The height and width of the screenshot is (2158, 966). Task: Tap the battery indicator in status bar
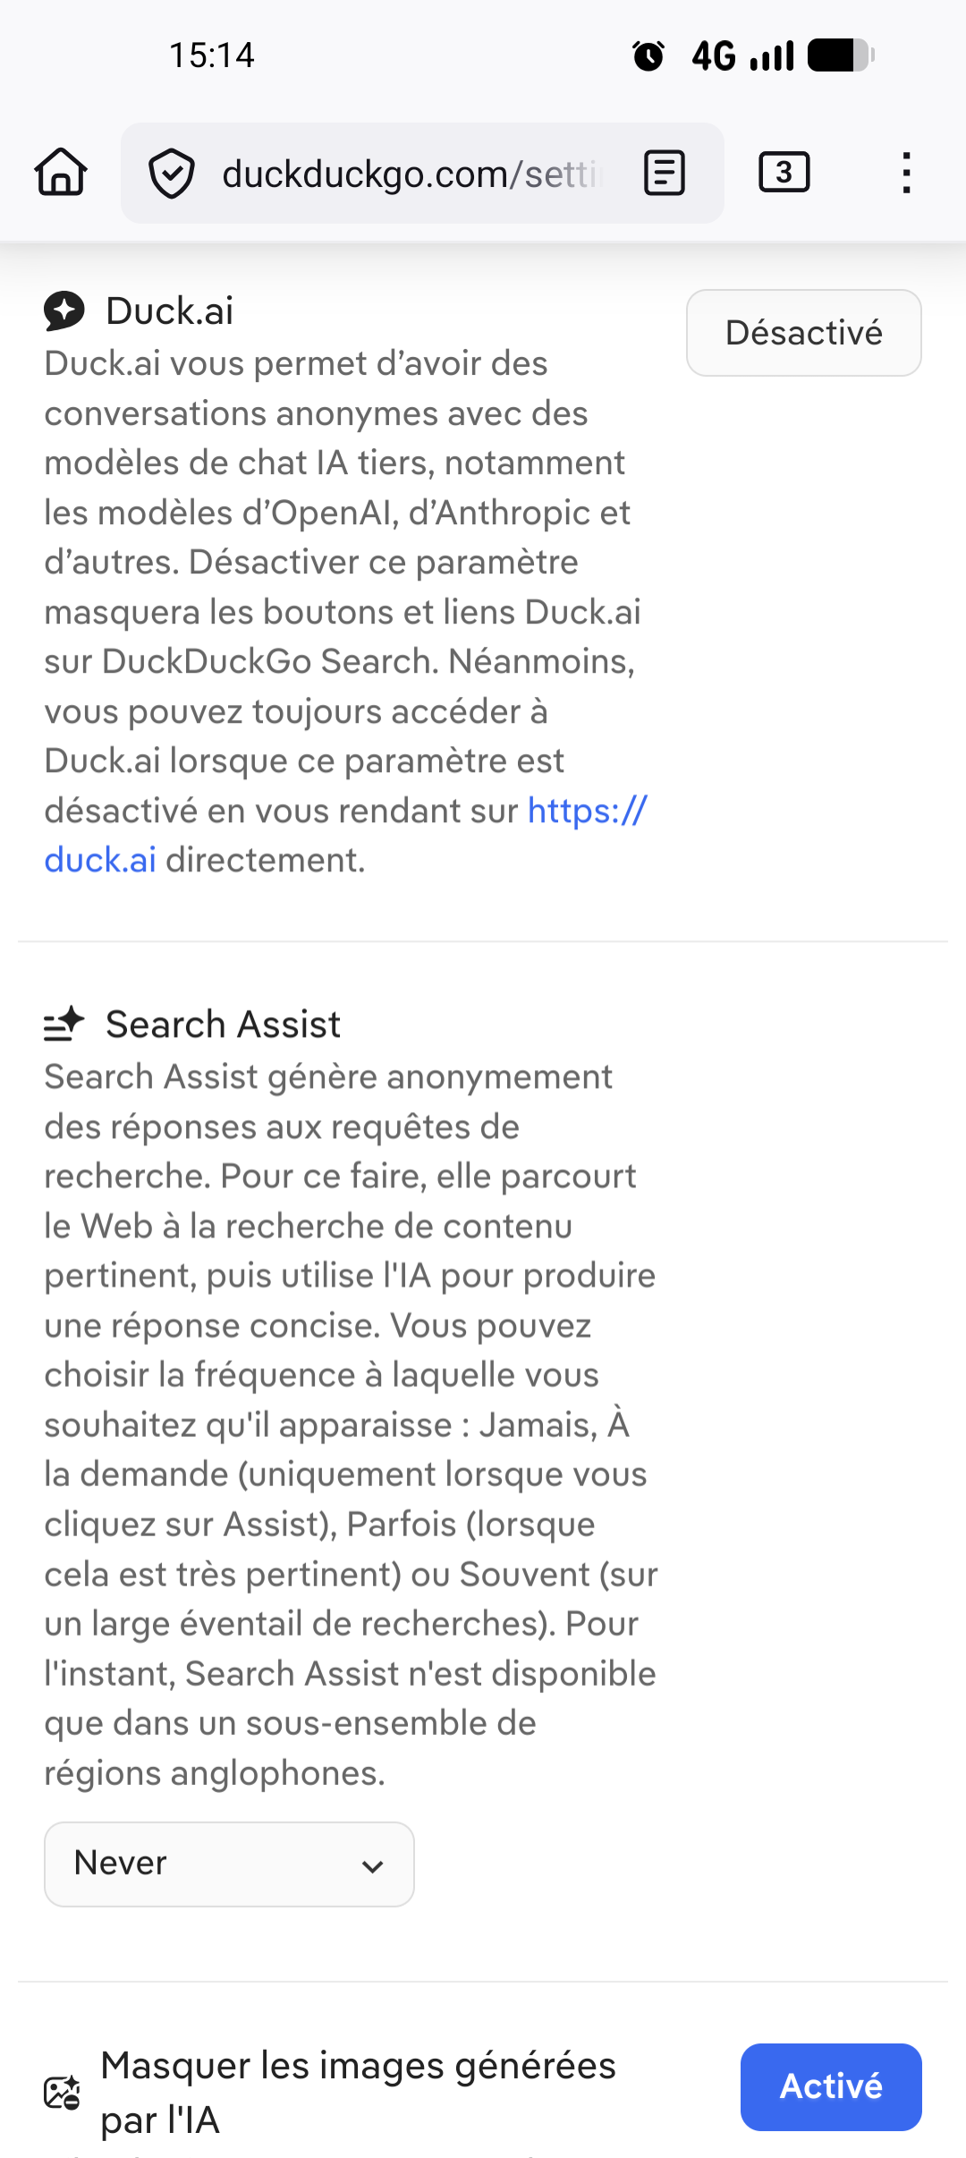841,55
